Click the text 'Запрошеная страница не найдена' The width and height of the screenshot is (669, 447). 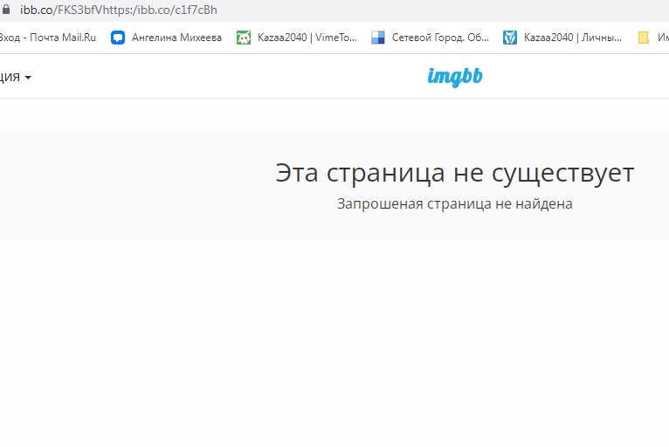(454, 203)
